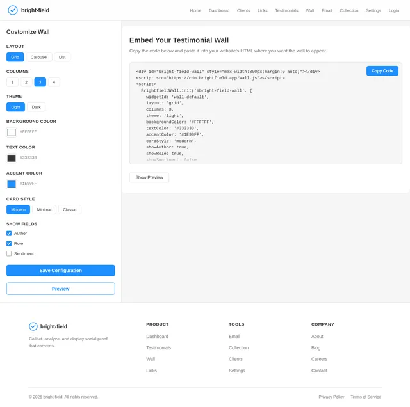Image resolution: width=410 pixels, height=407 pixels.
Task: Click the Show Preview button
Action: pos(149,177)
